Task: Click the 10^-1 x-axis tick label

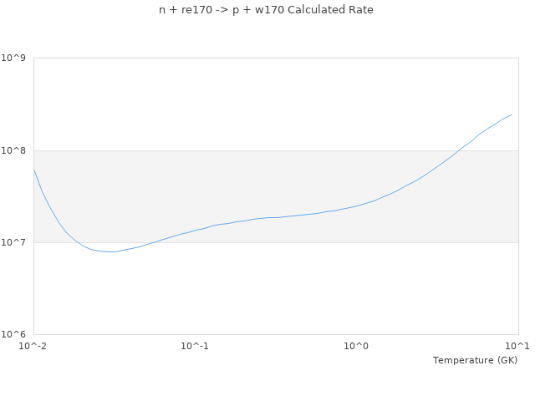Action: click(194, 346)
